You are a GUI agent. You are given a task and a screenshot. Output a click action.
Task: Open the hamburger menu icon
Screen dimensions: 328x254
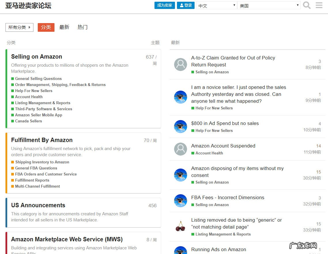tap(319, 5)
